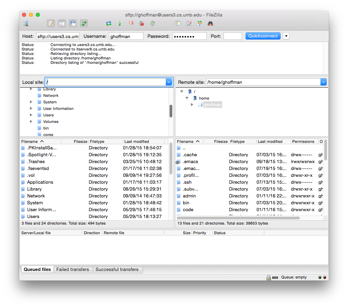
Task: Collapse the remote root / node
Action: [x=182, y=92]
